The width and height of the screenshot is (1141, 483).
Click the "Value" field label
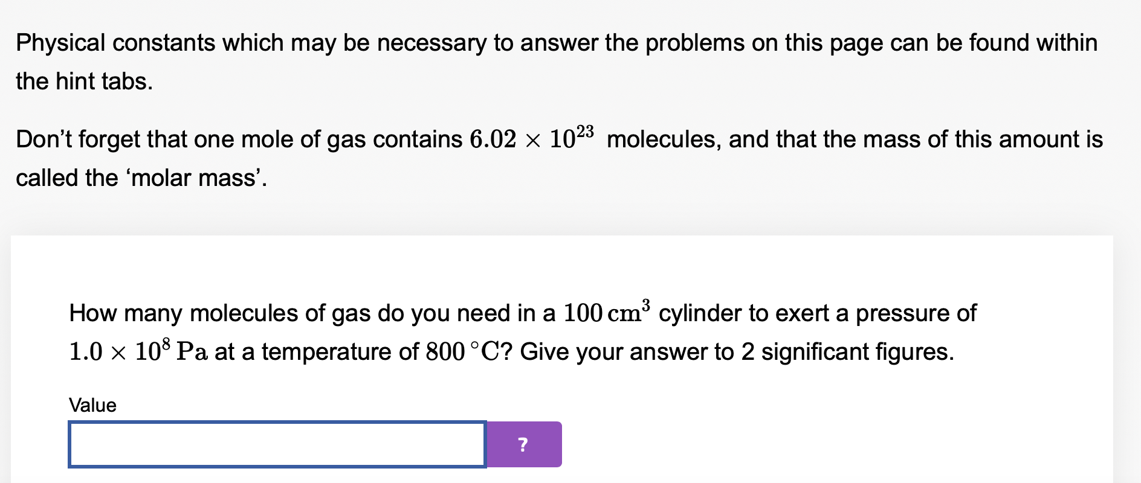pos(92,405)
